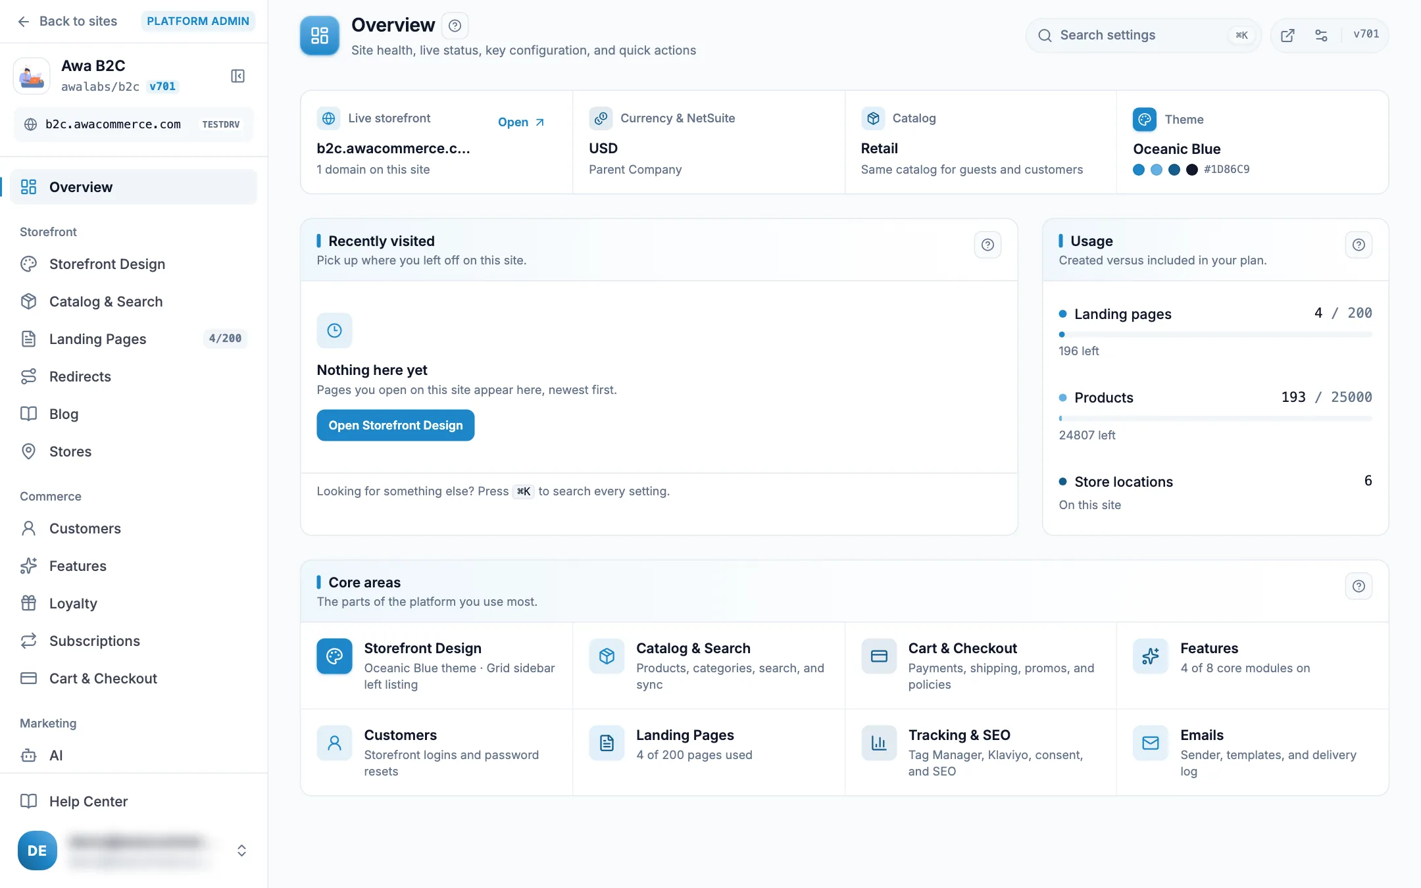Click the Store locations count 6
This screenshot has height=888, width=1421.
point(1368,481)
